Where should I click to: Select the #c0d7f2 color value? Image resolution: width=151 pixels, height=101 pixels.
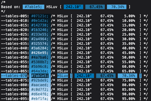pos(40,90)
